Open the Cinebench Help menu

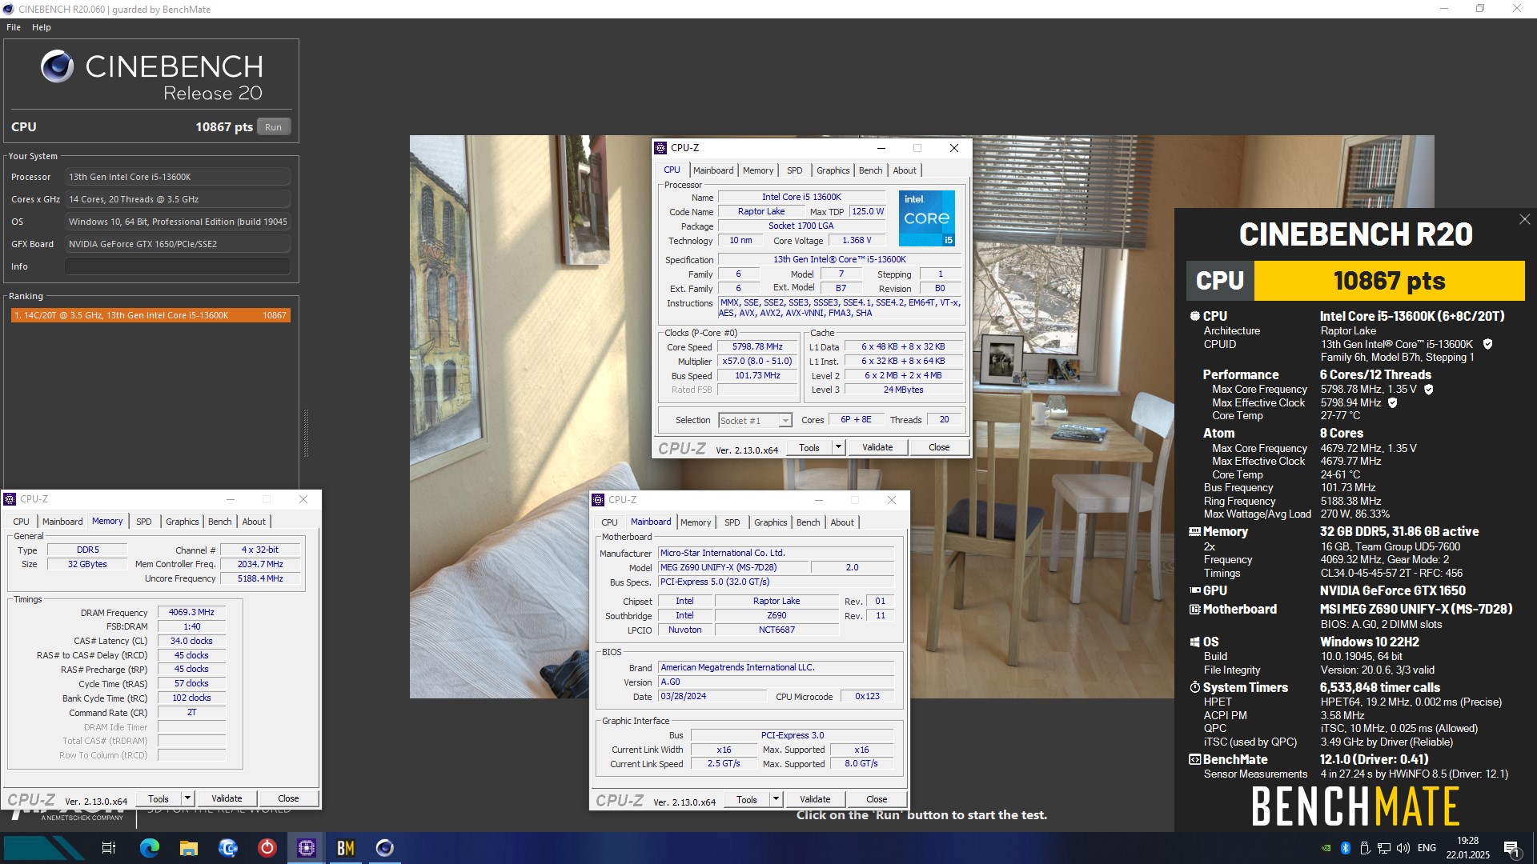42,27
